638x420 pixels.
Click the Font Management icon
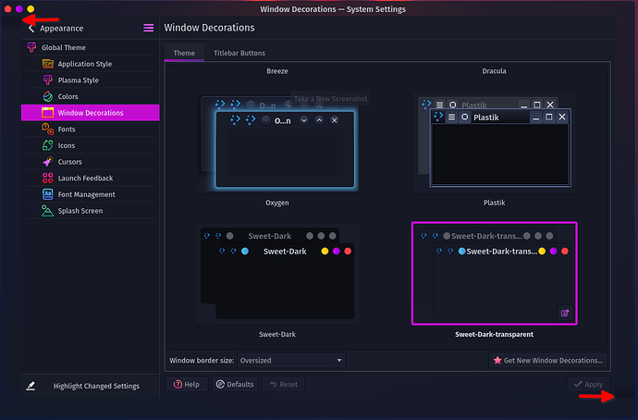click(47, 194)
